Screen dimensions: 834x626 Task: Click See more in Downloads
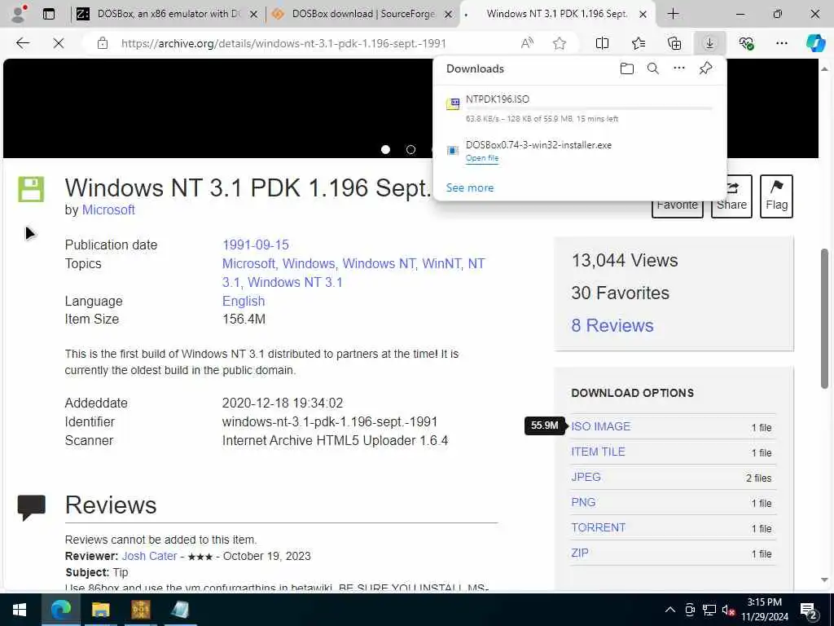[470, 188]
